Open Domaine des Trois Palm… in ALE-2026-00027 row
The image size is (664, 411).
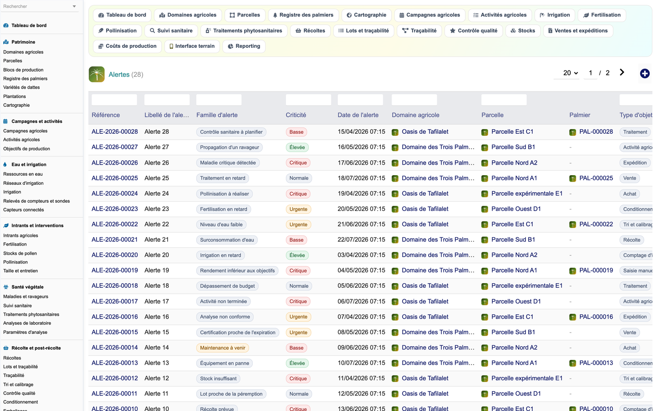[x=438, y=147]
